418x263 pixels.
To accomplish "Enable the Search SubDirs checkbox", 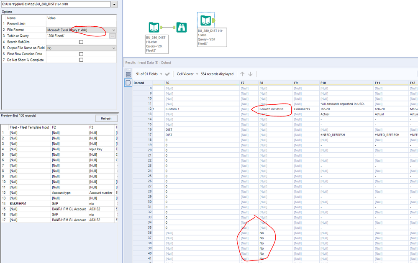I will [81, 42].
